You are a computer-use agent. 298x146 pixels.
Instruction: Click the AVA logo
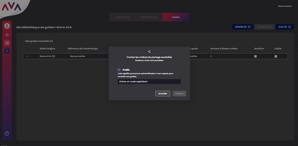coord(11,7)
